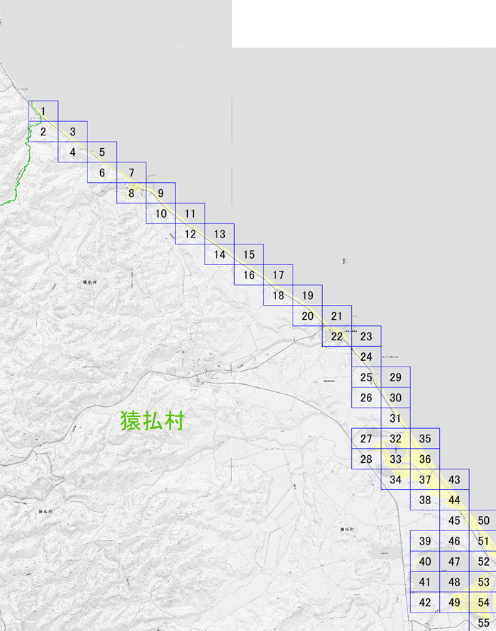Open map tile 29
496x631 pixels.
coord(396,377)
